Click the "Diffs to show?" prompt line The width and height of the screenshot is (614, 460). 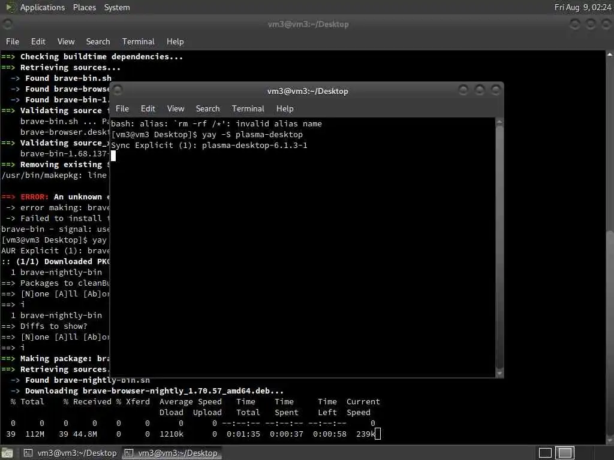click(53, 326)
